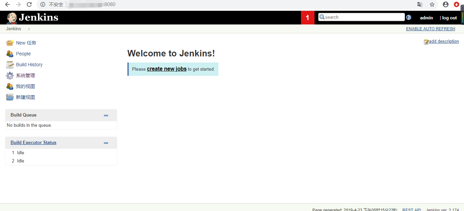Click ENABLE AUTO REFRESH link
Image resolution: width=464 pixels, height=211 pixels.
point(431,29)
